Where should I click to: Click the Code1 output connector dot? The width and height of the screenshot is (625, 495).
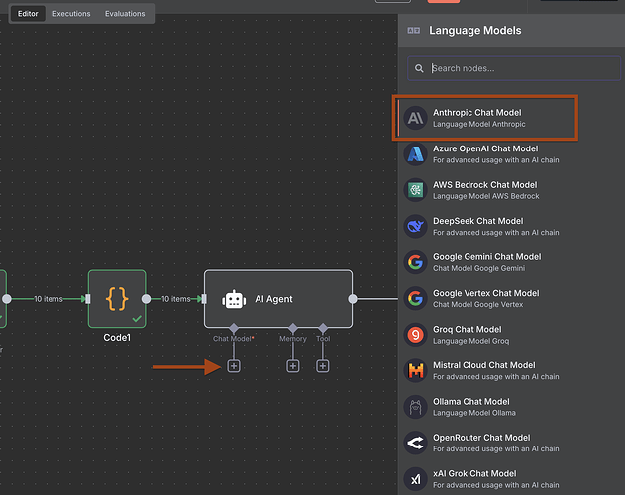[146, 299]
